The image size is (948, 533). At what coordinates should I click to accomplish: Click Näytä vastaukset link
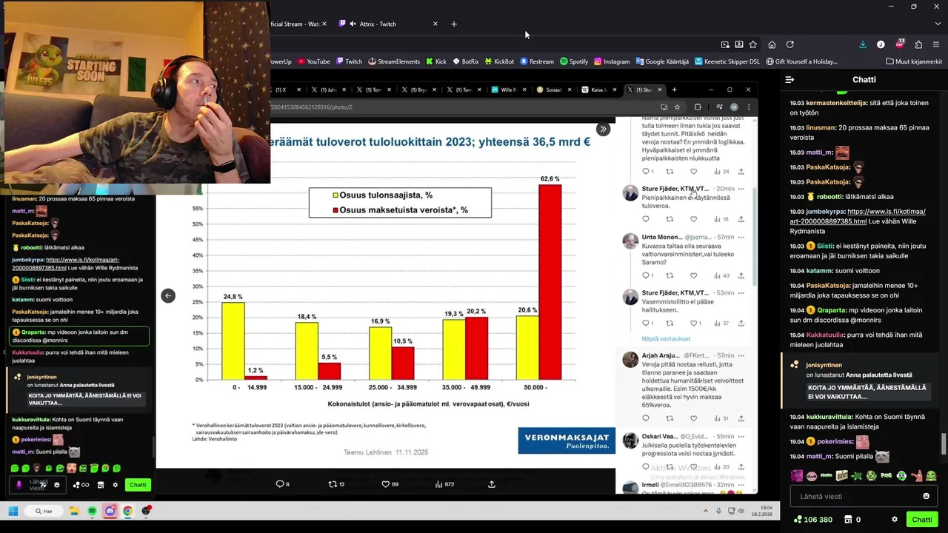(666, 338)
